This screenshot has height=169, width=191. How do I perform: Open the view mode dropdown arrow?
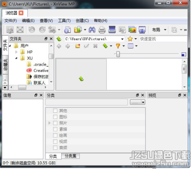coord(136,46)
